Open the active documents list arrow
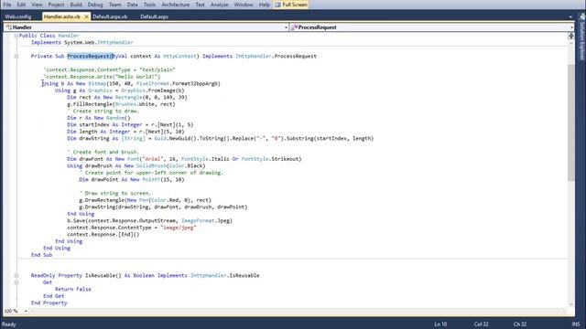Image resolution: width=586 pixels, height=329 pixels. 570,16
